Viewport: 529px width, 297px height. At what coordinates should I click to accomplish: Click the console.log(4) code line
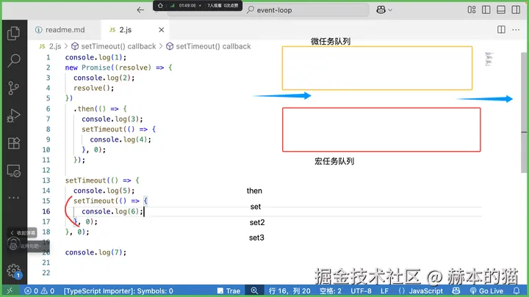click(x=120, y=139)
